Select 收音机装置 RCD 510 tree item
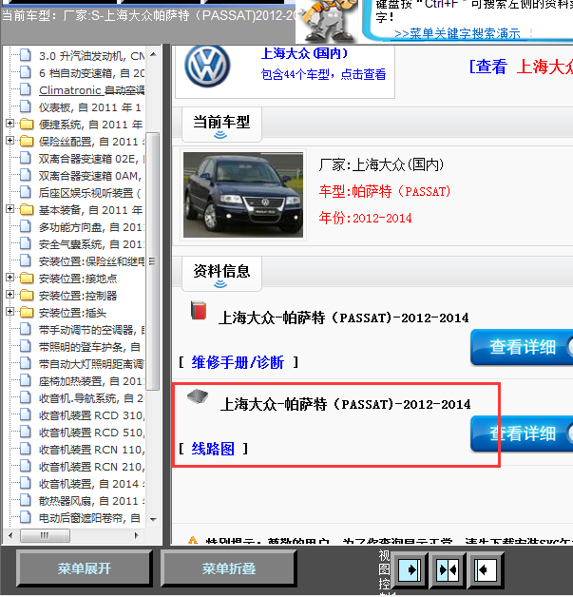573x597 pixels. [91, 433]
